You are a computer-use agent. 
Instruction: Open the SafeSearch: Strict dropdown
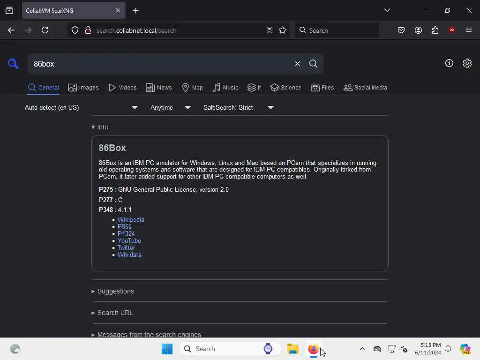point(239,108)
